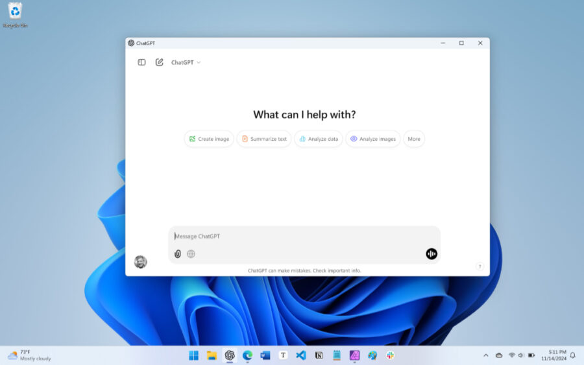Open the ChatGPT model selector dropdown
This screenshot has width=584, height=365.
pyautogui.click(x=186, y=62)
